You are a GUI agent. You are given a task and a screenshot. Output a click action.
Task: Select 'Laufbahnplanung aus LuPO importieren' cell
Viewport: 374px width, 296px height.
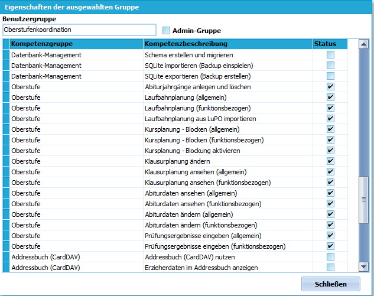pos(228,119)
